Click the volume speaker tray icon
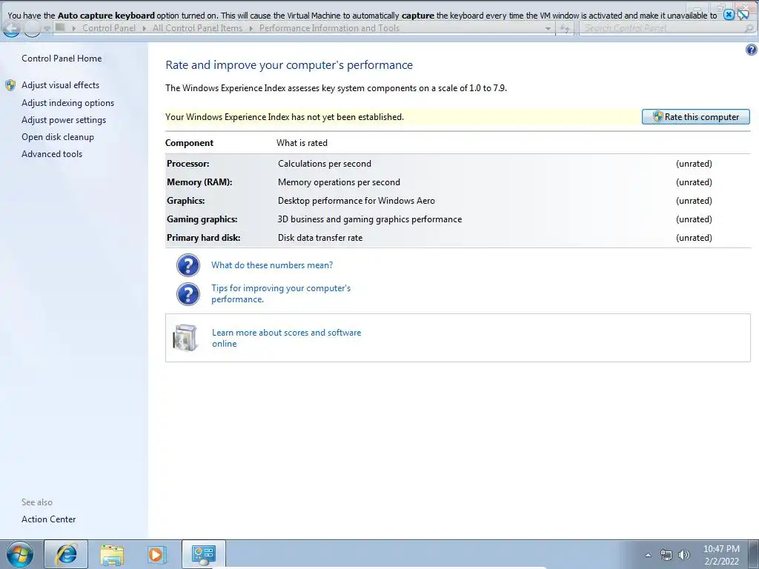Screen dimensions: 759x569 coord(684,555)
